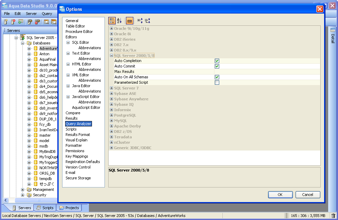Click OK in Options dialog

[280, 195]
